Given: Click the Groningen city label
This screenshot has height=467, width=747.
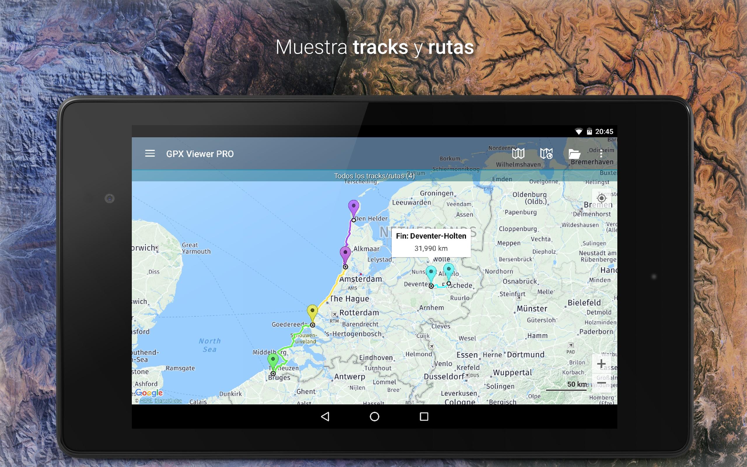Looking at the screenshot, I should [437, 193].
